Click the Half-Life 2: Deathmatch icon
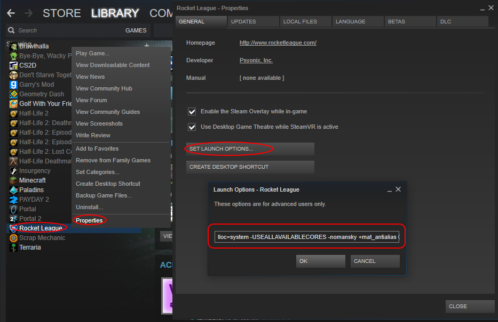Screen dimensions: 498x322 [13, 123]
